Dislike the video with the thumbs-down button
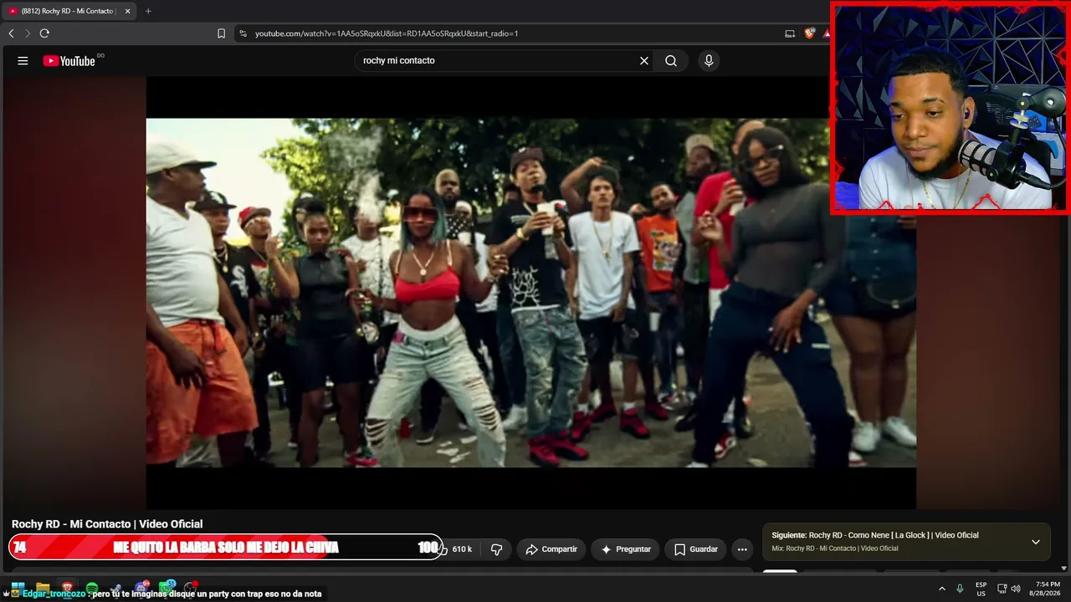This screenshot has height=602, width=1071. 496,549
